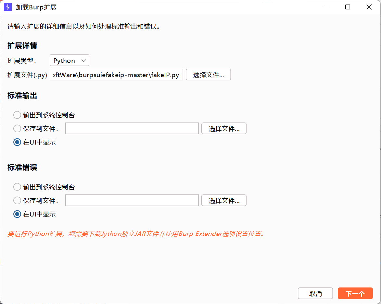Viewport: 381px width, 304px height.
Task: Minimize the 加载Burp扩展 window
Action: [x=326, y=7]
